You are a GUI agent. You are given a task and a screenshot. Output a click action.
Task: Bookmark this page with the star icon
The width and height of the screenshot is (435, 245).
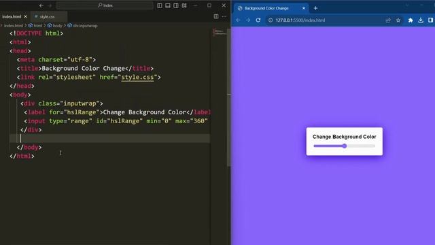(x=398, y=20)
